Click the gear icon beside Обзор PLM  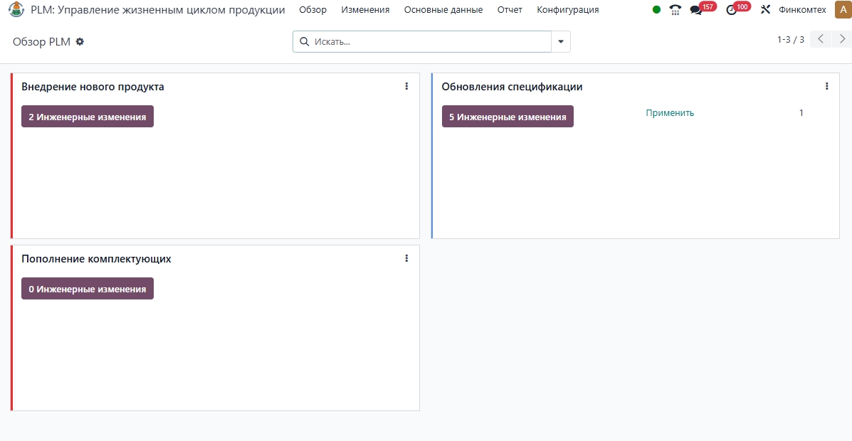pos(80,42)
